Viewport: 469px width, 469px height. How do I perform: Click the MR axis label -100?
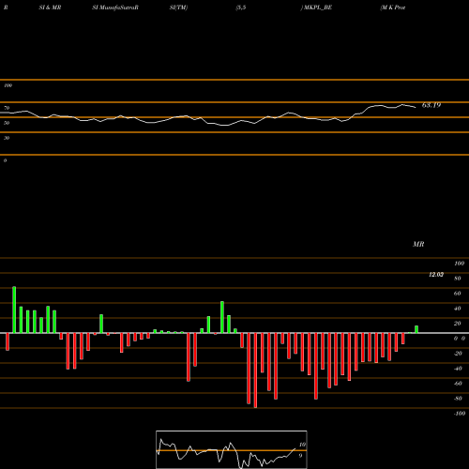pos(460,414)
